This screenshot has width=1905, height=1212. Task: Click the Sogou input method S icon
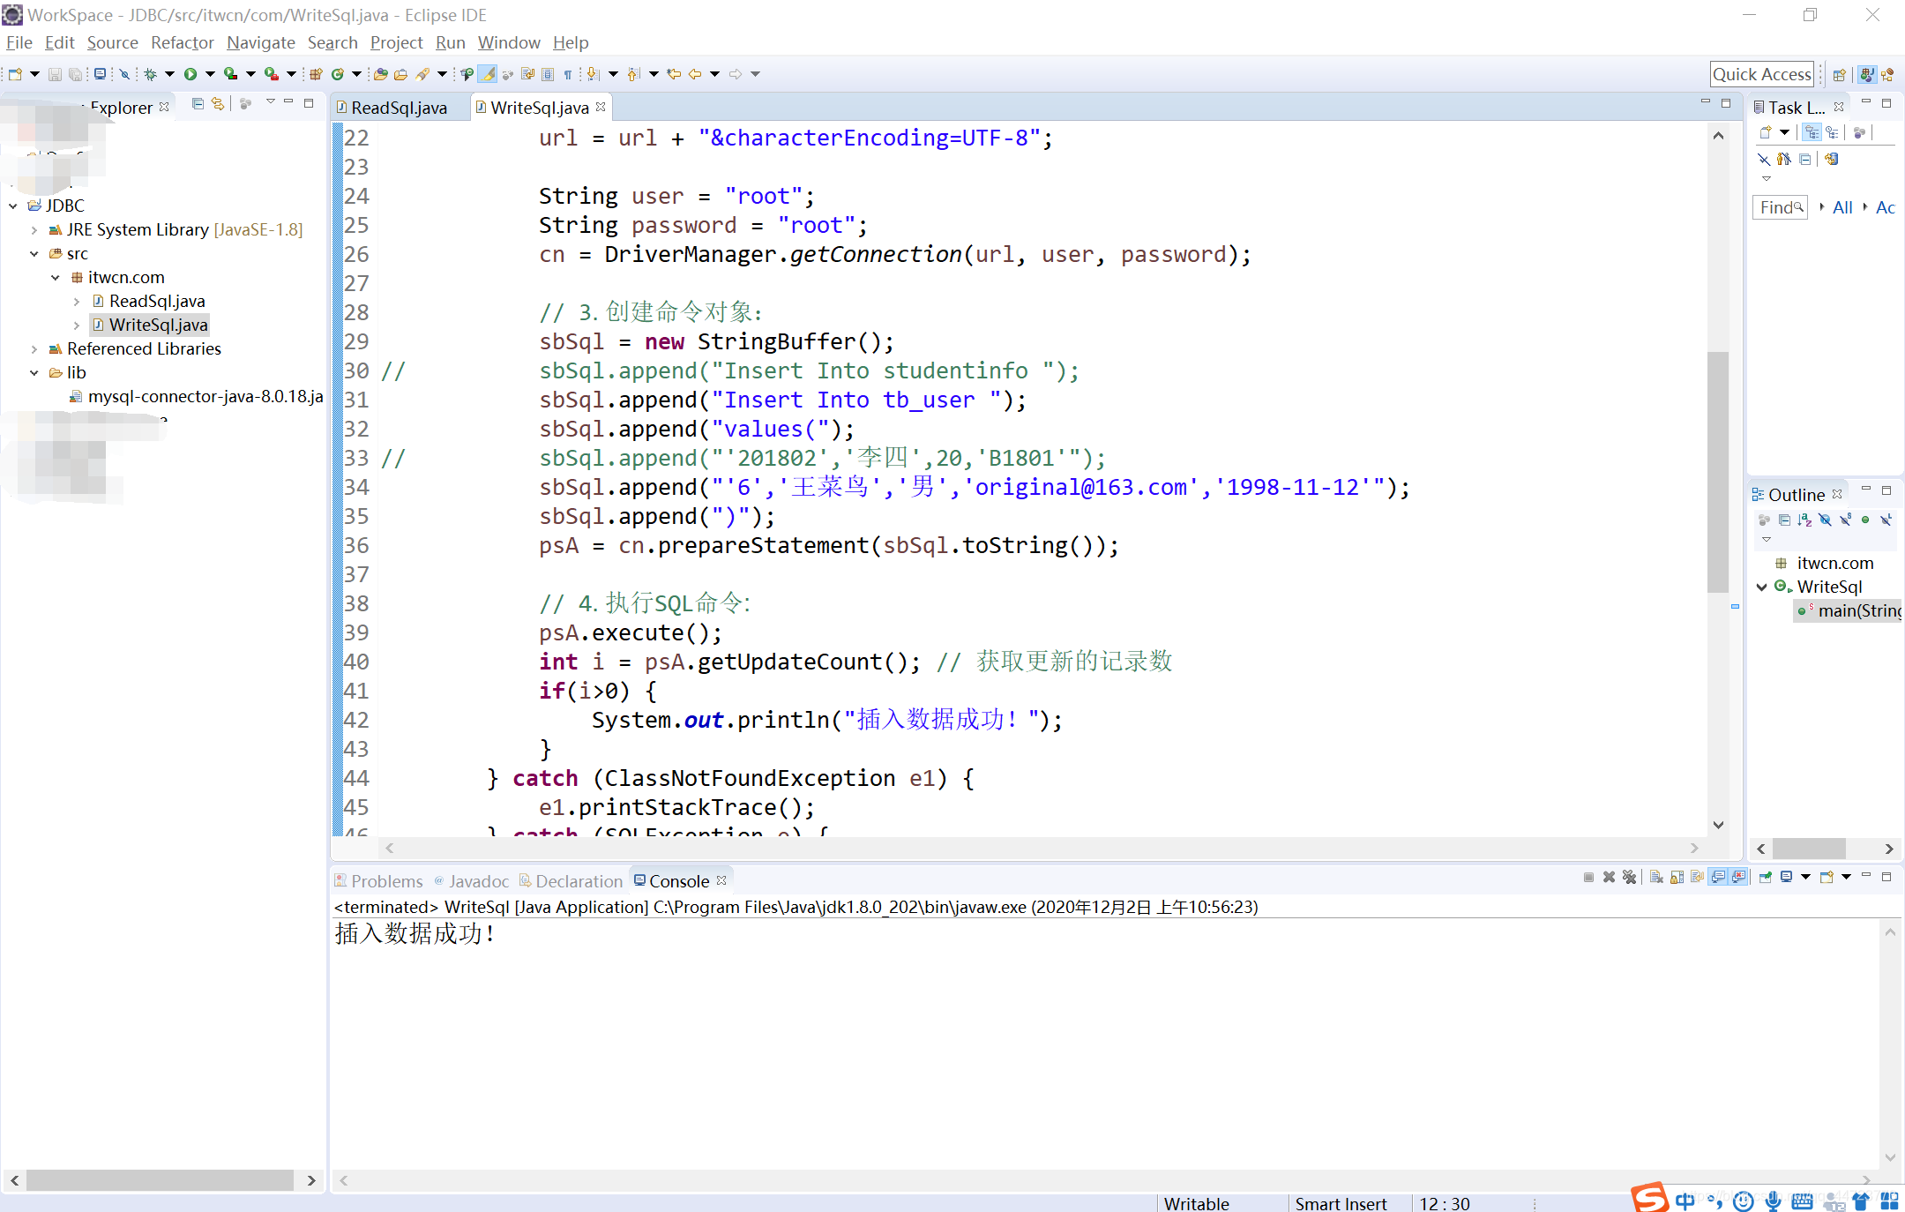pyautogui.click(x=1648, y=1198)
